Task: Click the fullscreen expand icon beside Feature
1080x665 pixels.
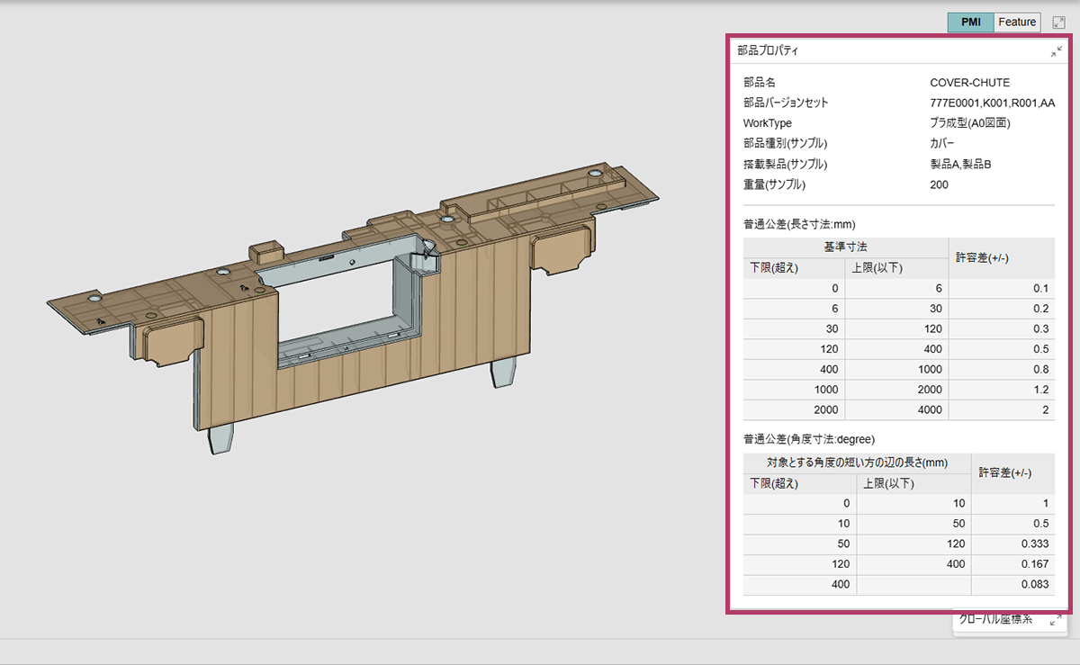Action: tap(1058, 22)
